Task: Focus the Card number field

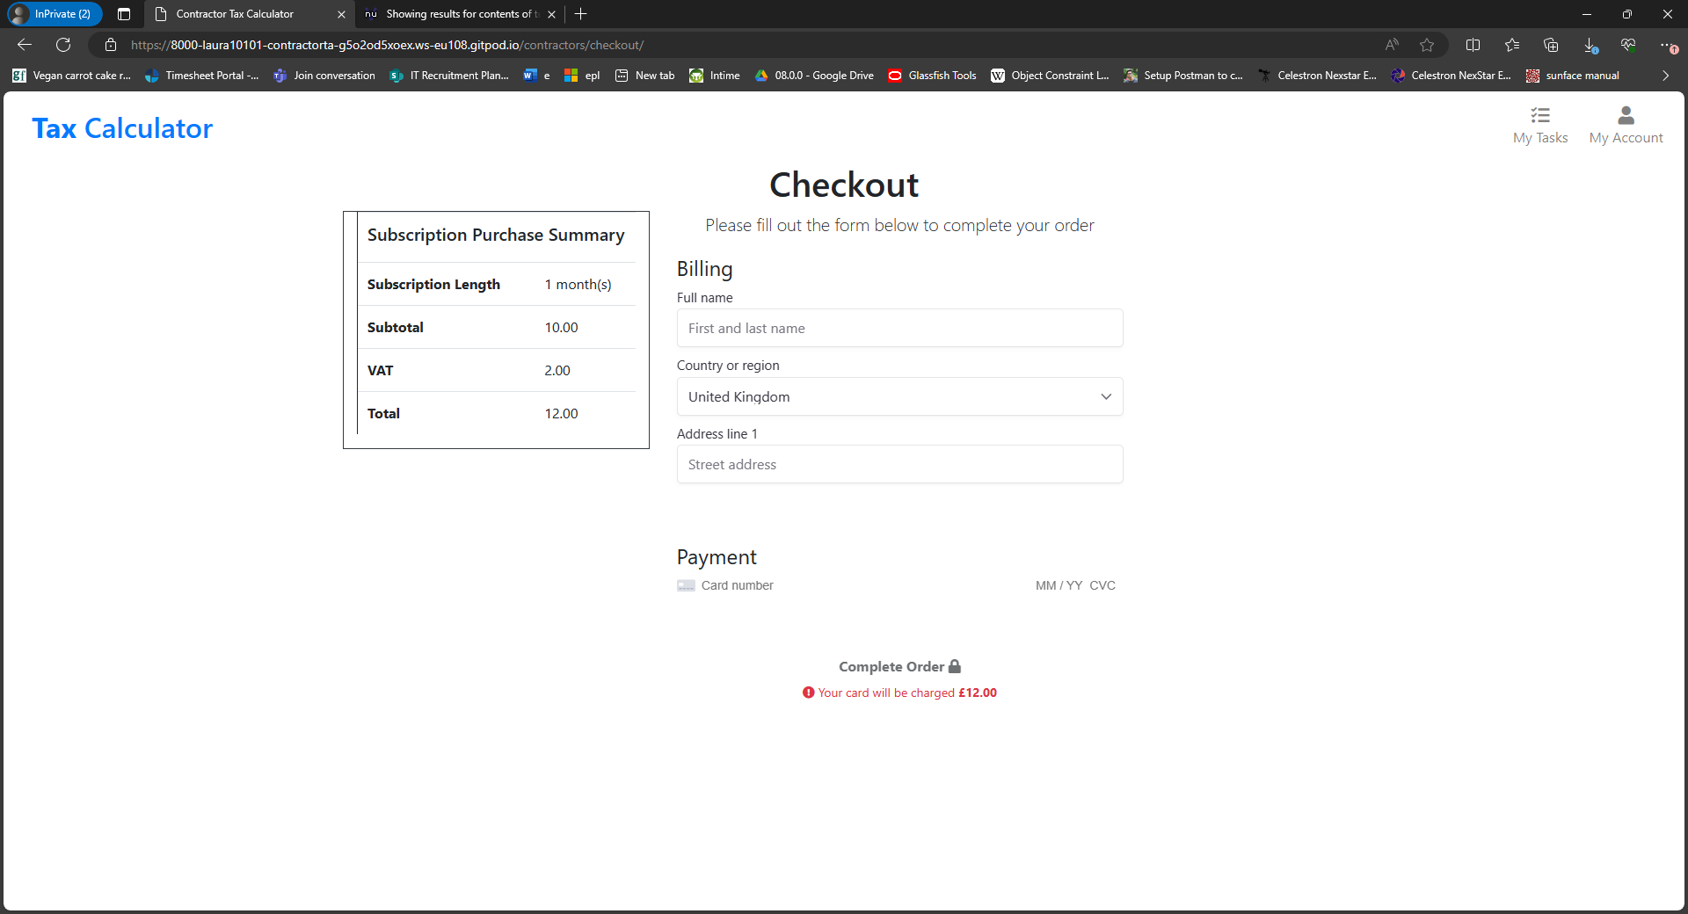Action: tap(737, 585)
